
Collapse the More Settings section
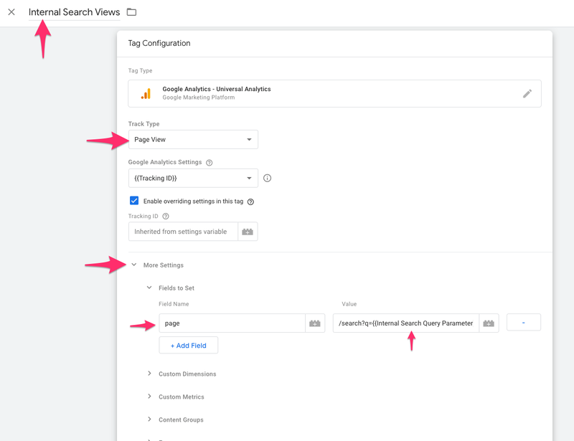click(x=134, y=265)
